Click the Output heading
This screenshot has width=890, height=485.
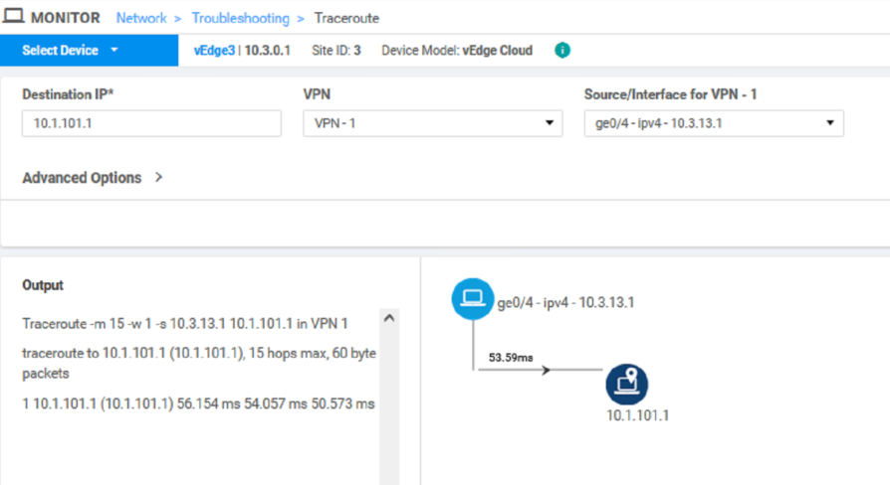pyautogui.click(x=43, y=285)
